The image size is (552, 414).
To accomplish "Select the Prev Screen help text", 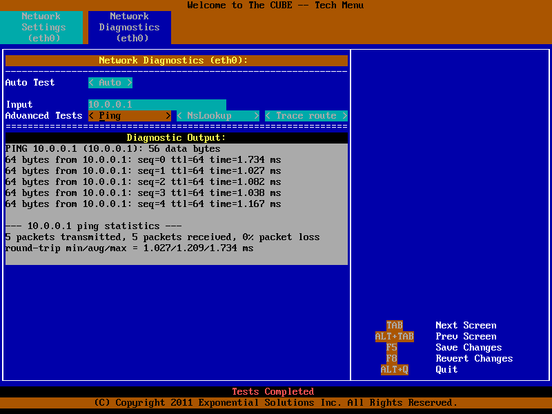I will tap(466, 337).
